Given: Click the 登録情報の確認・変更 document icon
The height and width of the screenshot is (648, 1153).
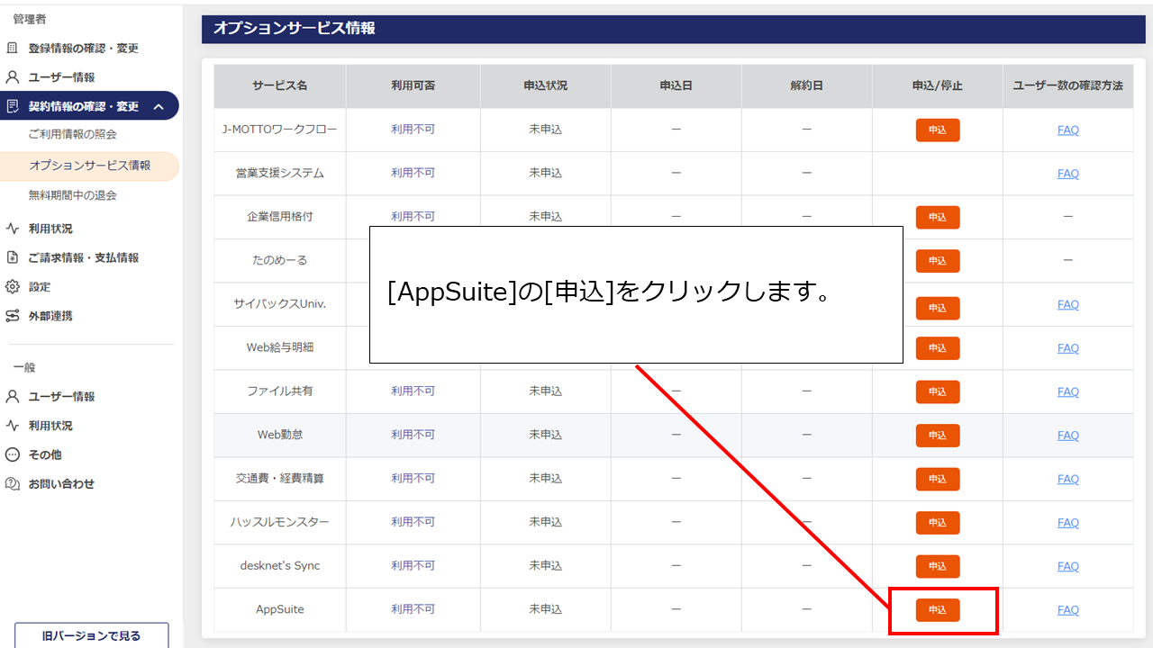Looking at the screenshot, I should tap(13, 48).
